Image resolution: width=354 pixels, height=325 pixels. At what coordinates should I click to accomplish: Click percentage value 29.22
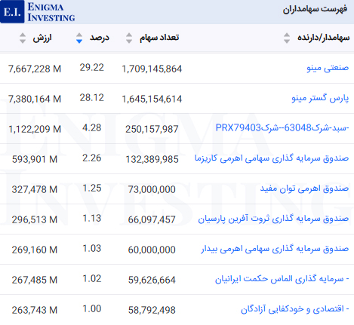coord(92,68)
